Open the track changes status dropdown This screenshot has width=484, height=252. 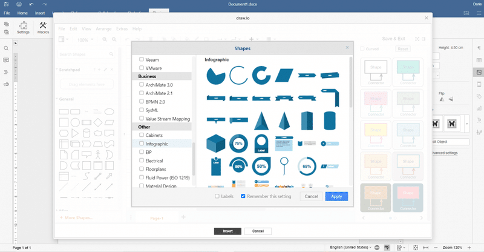click(401, 247)
